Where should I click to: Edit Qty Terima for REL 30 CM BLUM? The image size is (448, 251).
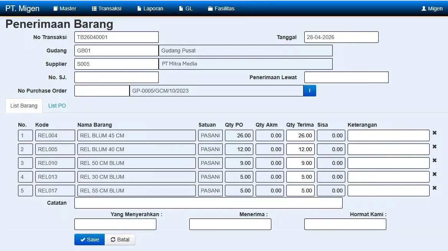pyautogui.click(x=300, y=177)
